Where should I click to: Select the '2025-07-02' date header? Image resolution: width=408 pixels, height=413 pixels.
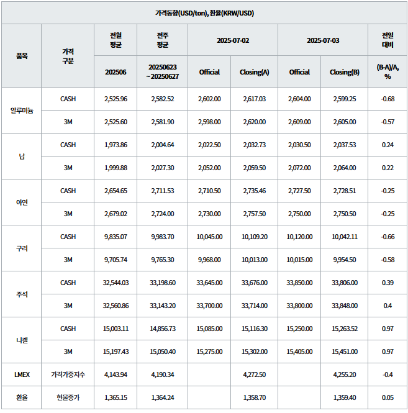click(233, 40)
